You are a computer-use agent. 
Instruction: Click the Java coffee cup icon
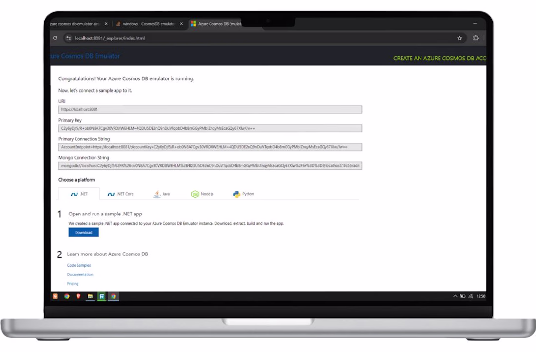tap(157, 194)
